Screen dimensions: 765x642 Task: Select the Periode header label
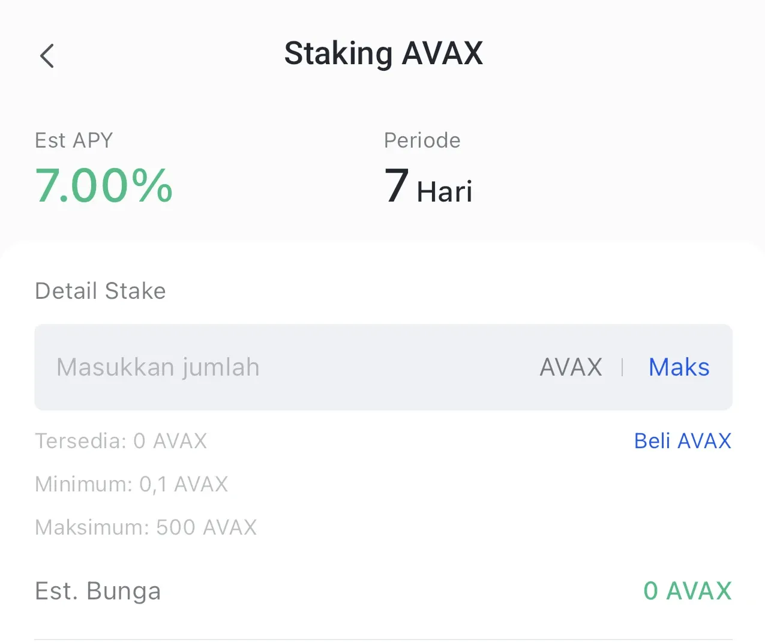[x=422, y=140]
